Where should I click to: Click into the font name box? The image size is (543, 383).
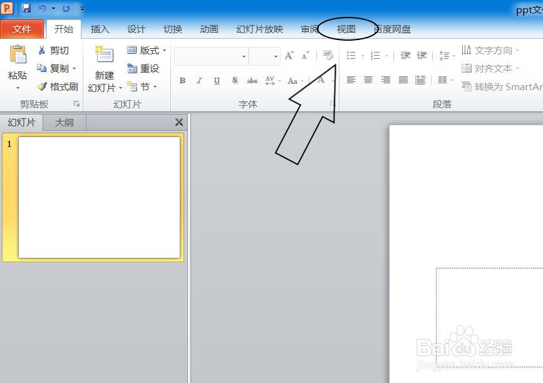(x=207, y=56)
